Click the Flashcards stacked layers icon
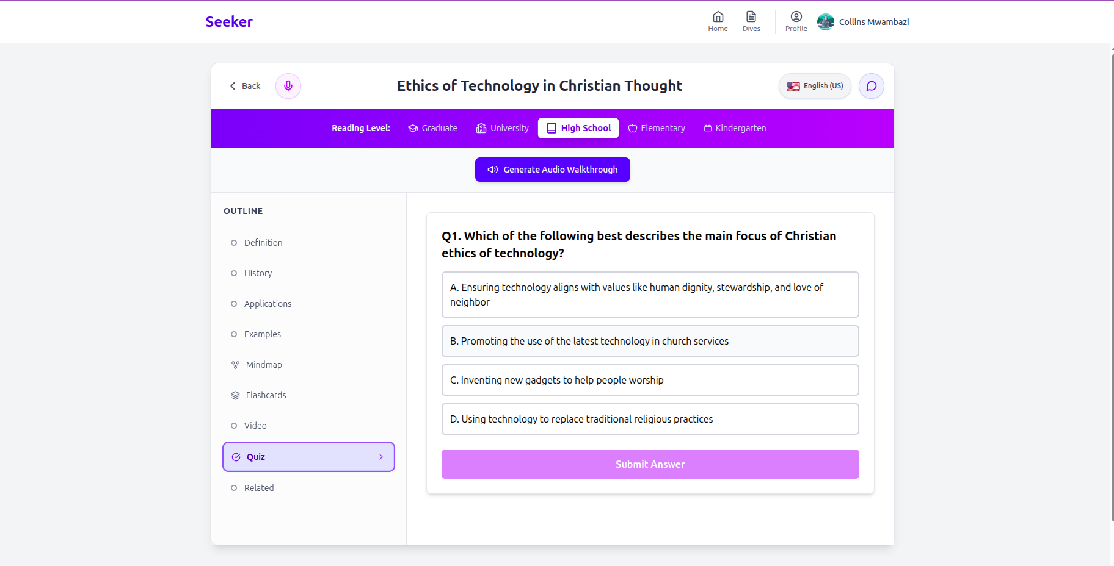Image resolution: width=1114 pixels, height=566 pixels. click(235, 395)
